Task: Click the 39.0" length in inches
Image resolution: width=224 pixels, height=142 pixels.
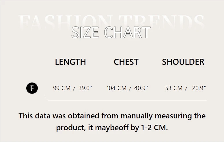Action: [x=85, y=88]
